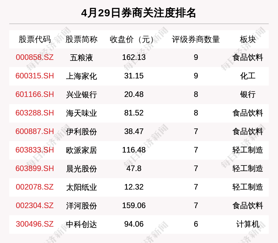278x243 pixels.
Task: Open stock code 002078.SZ
Action: pos(35,187)
